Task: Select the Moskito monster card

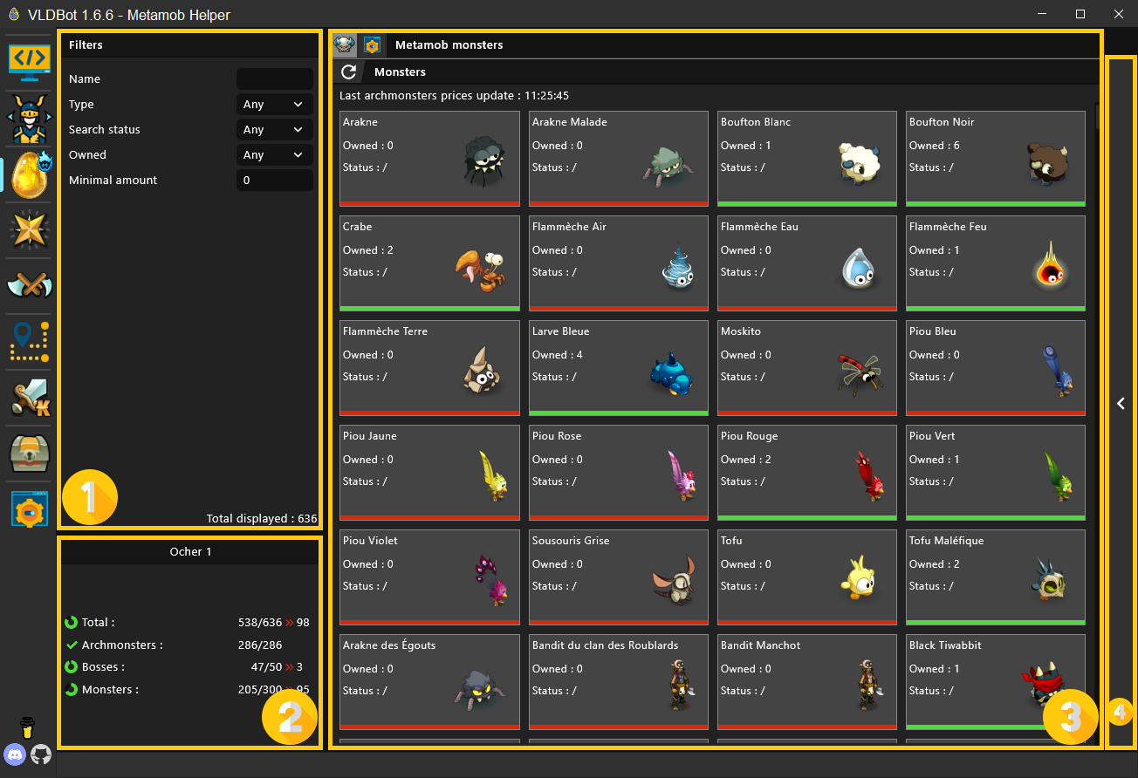Action: coord(807,367)
